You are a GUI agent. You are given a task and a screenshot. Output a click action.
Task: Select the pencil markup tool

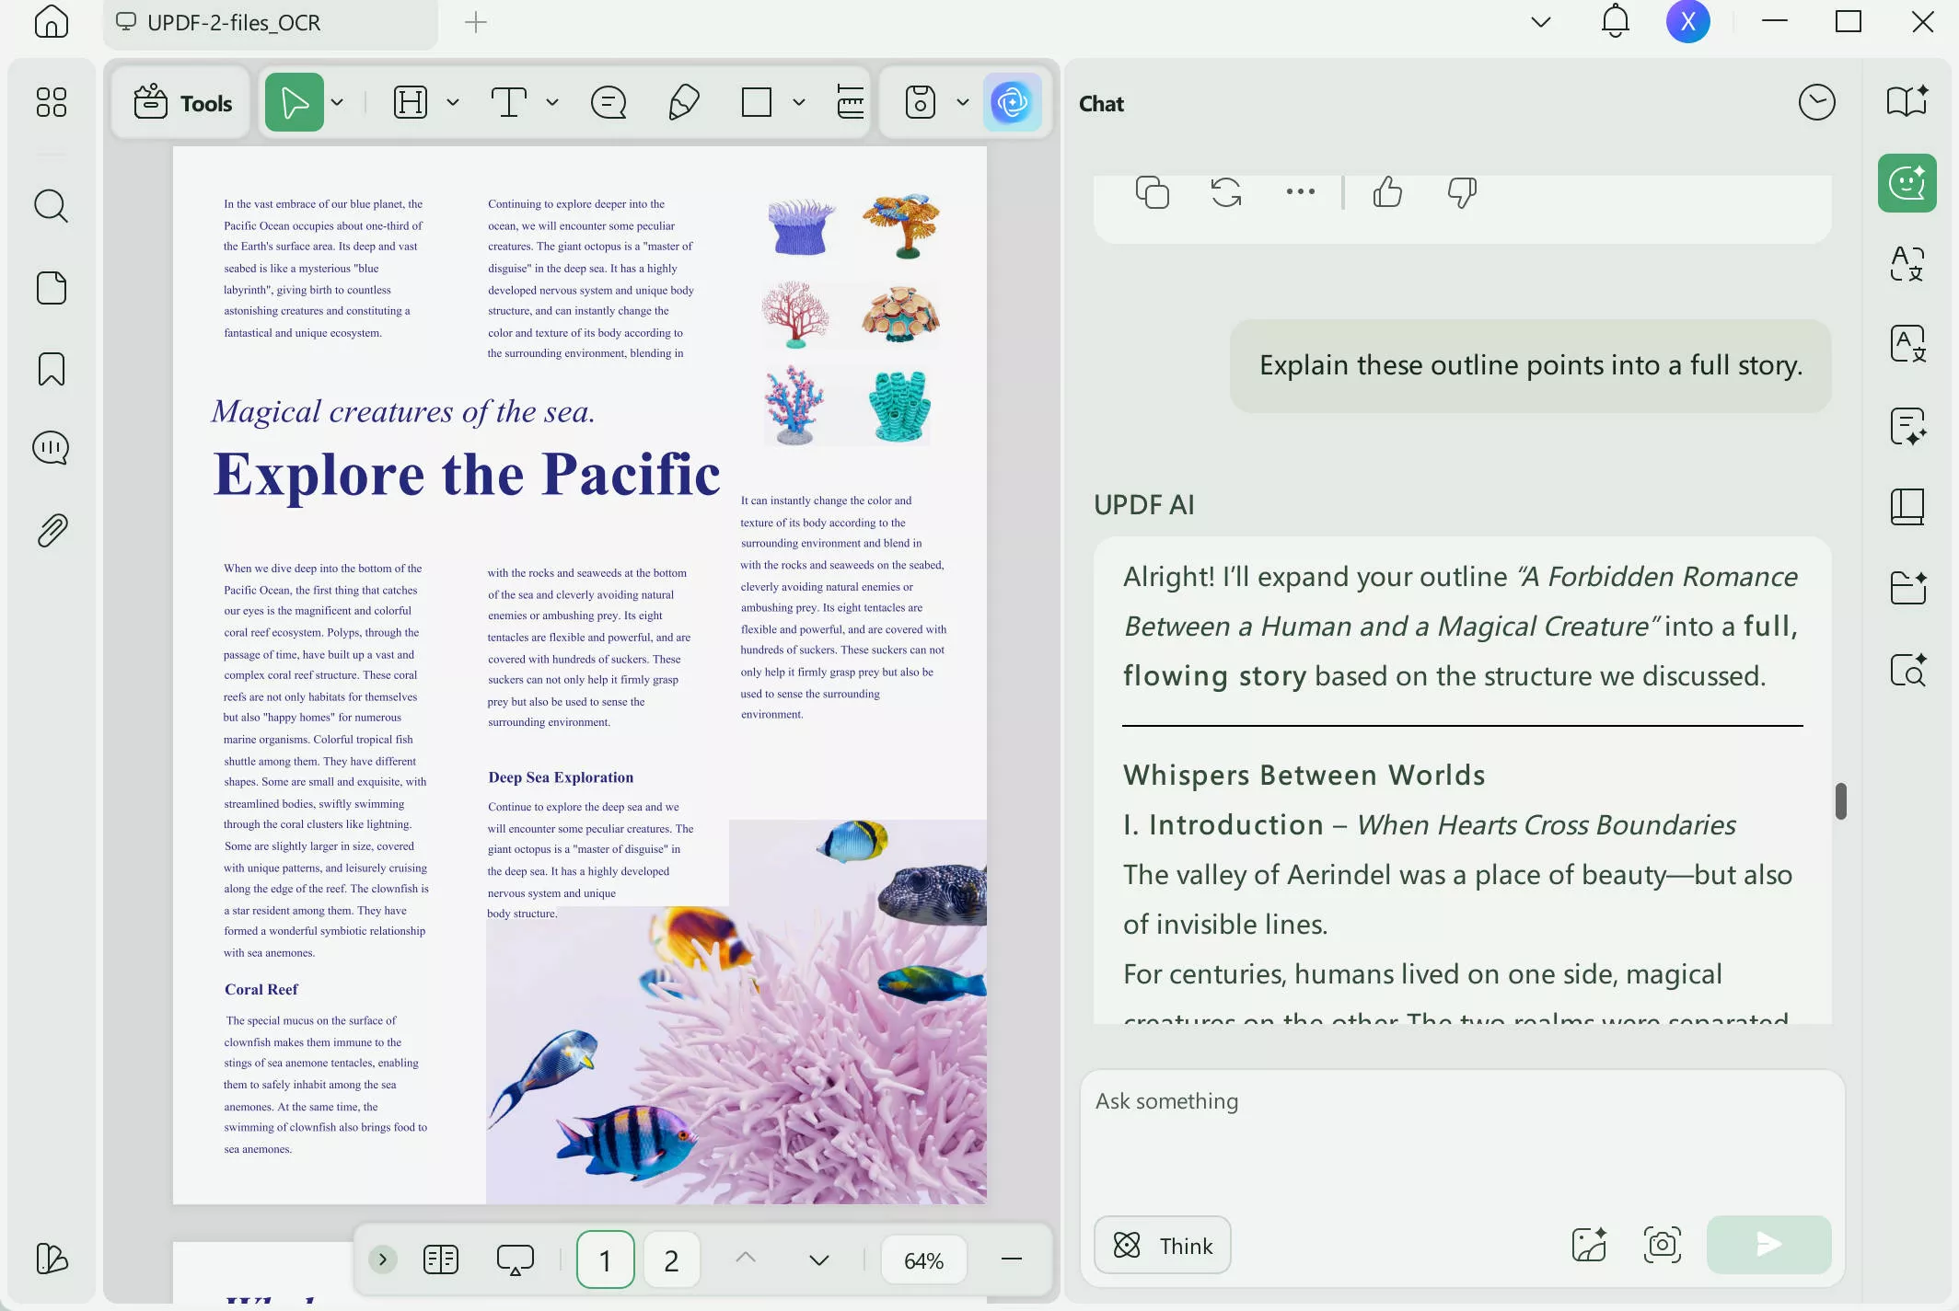[x=682, y=102]
